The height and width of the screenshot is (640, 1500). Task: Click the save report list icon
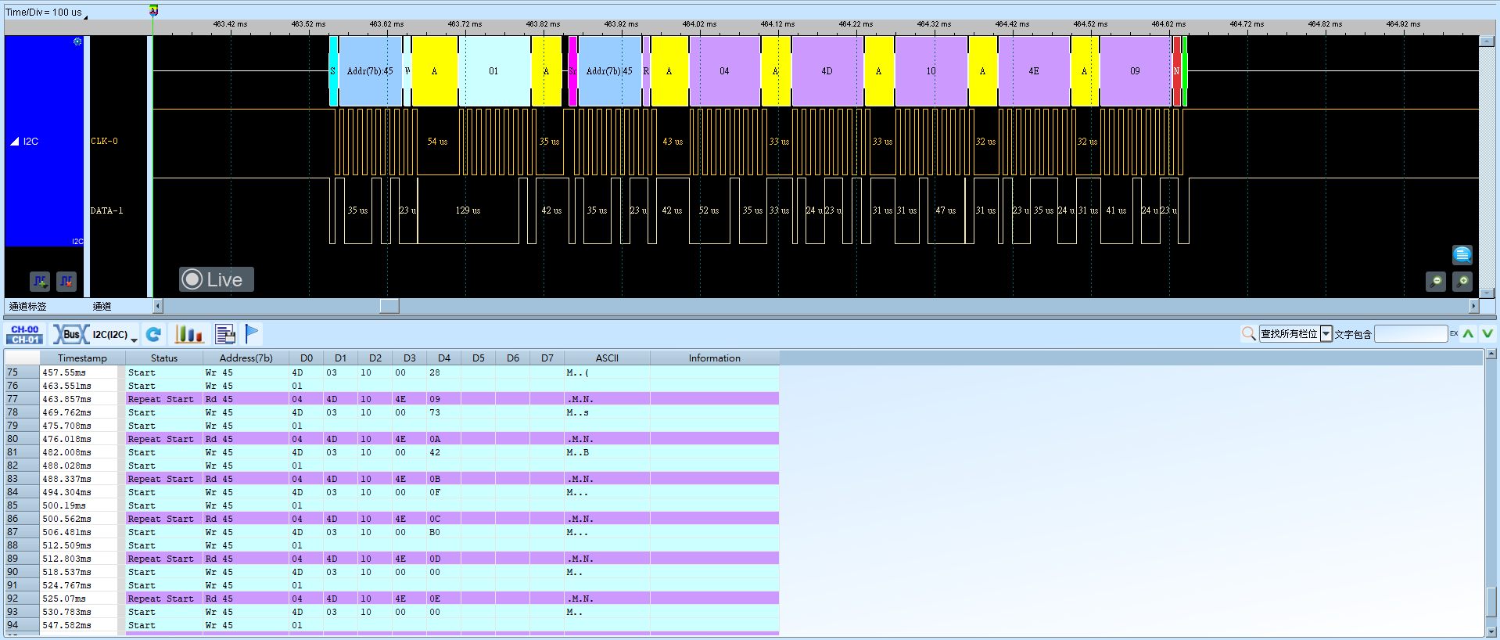tap(225, 335)
